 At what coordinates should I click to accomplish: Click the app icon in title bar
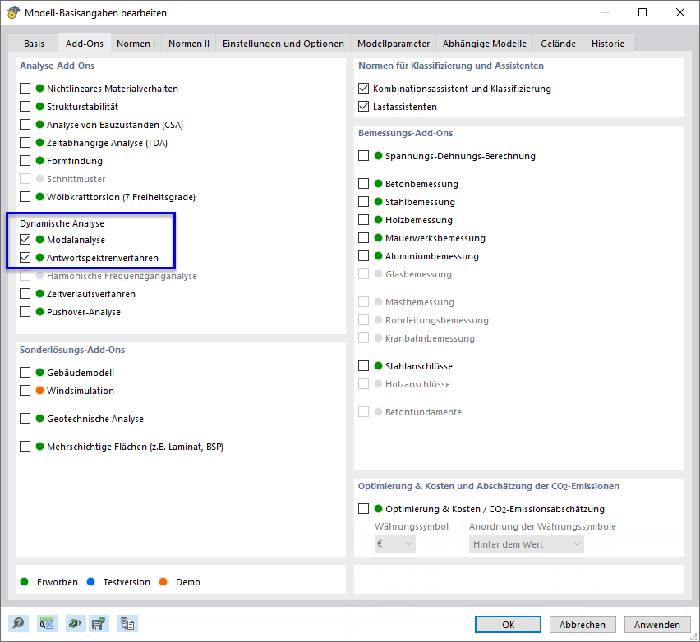13,12
